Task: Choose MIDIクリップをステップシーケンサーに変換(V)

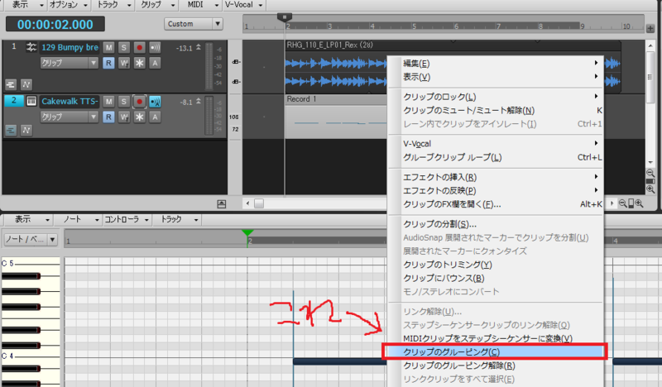Action: [496, 338]
